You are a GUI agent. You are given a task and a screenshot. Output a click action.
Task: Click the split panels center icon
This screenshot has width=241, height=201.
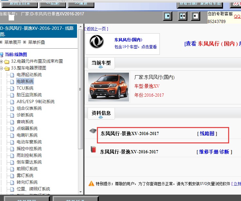click(183, 16)
